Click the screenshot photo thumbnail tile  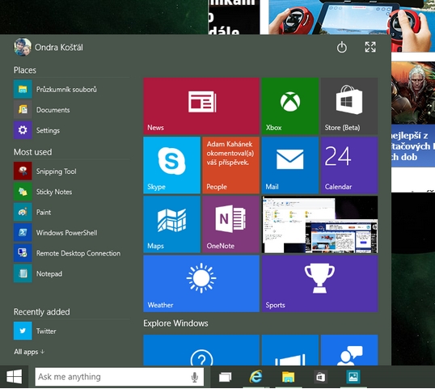(x=319, y=224)
